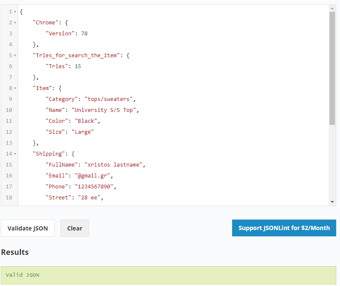Collapse the root object fold arrow on line 1
Viewport: 340px width, 286px height.
16,12
